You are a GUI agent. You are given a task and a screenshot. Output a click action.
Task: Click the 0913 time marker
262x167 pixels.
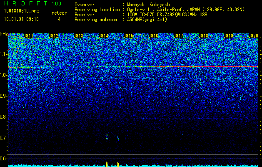click(78, 36)
